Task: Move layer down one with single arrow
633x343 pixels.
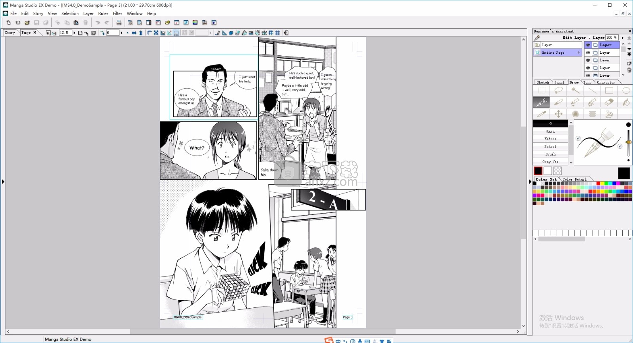Action: point(629,49)
